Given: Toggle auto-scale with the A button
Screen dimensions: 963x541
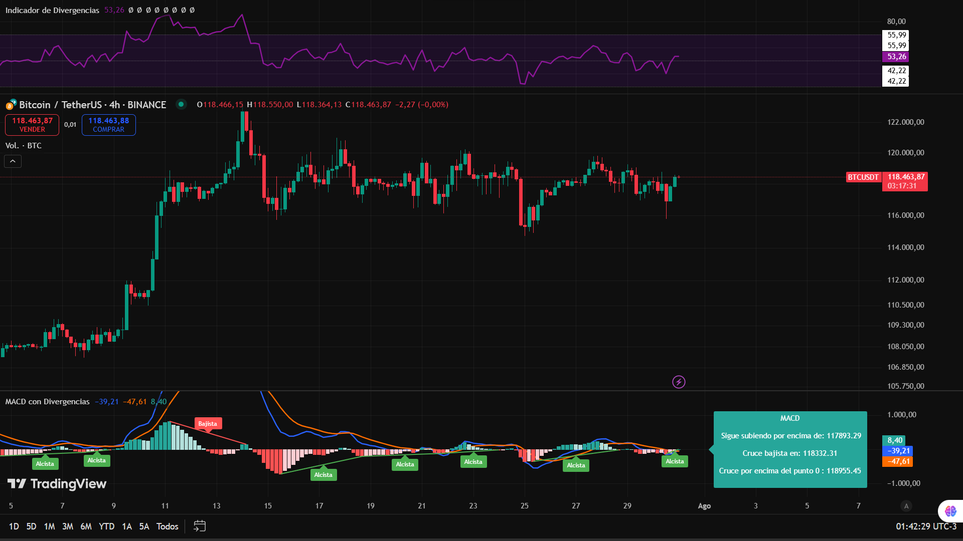Looking at the screenshot, I should [906, 506].
